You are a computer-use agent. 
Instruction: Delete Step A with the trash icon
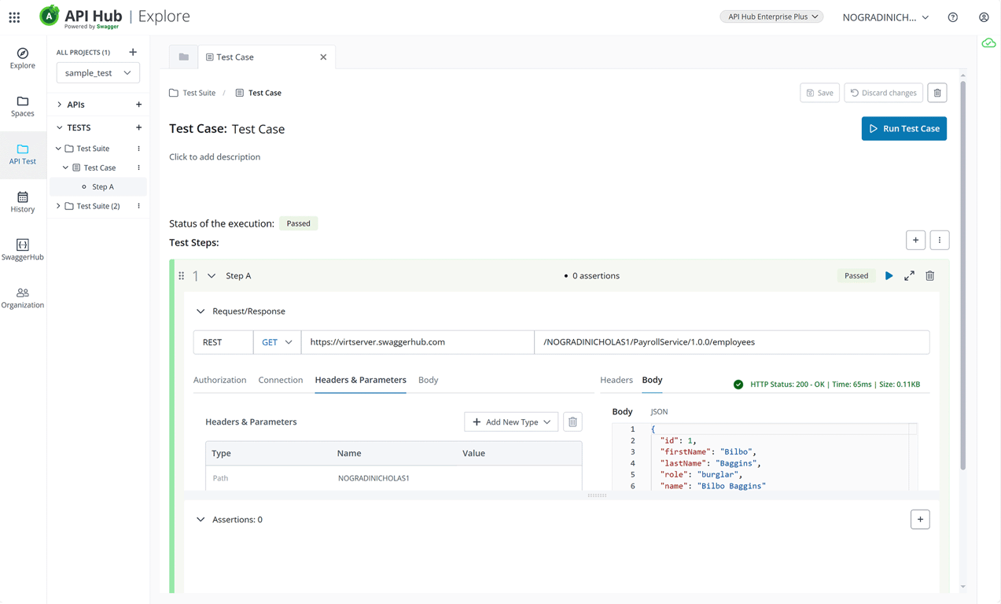point(929,275)
